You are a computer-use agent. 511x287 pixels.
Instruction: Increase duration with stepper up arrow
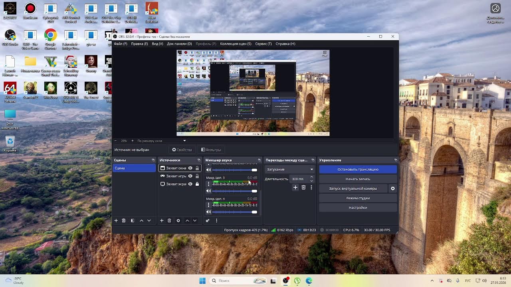click(x=312, y=177)
